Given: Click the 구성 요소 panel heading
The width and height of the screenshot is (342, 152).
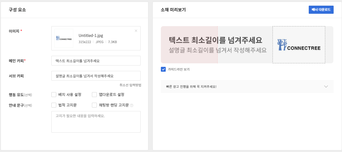Looking at the screenshot, I should [17, 10].
